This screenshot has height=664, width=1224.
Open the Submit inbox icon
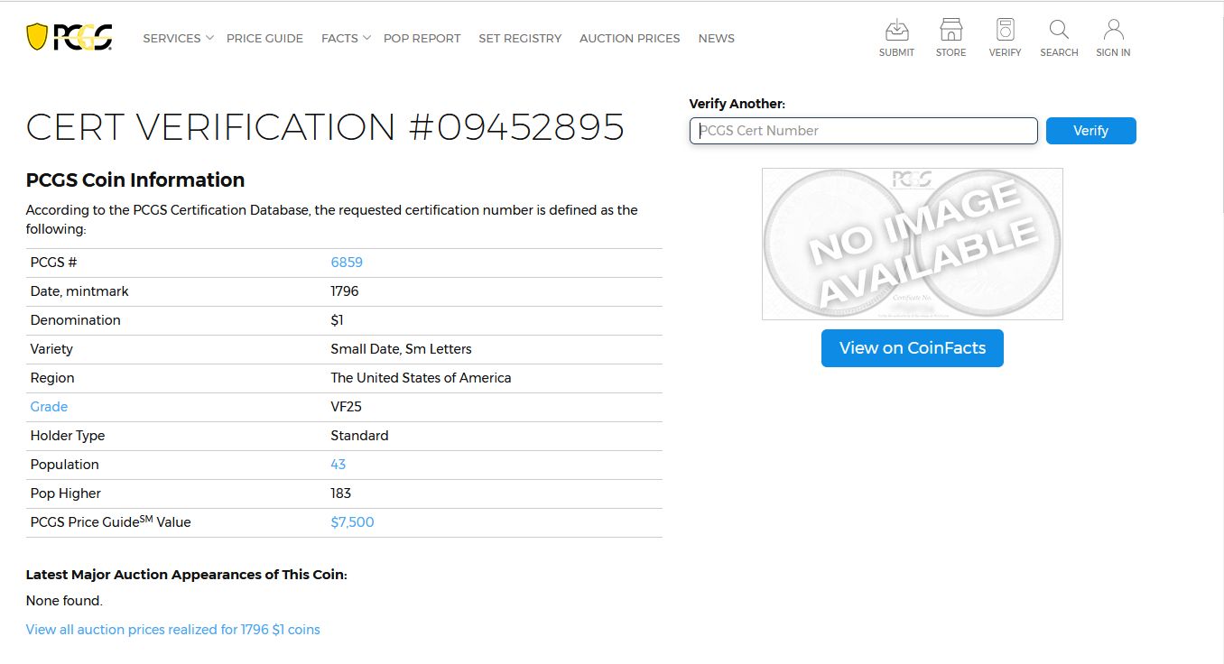[896, 30]
